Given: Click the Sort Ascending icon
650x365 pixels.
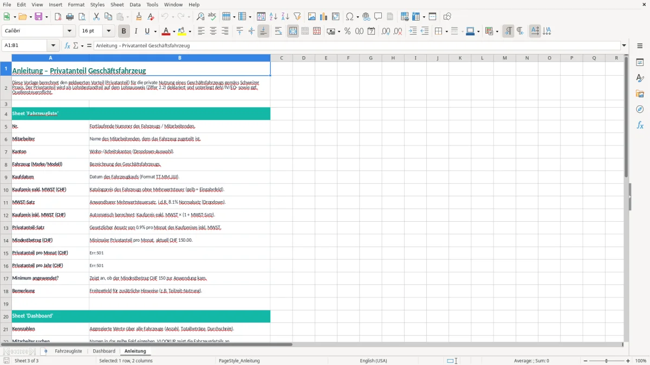Looking at the screenshot, I should (274, 17).
